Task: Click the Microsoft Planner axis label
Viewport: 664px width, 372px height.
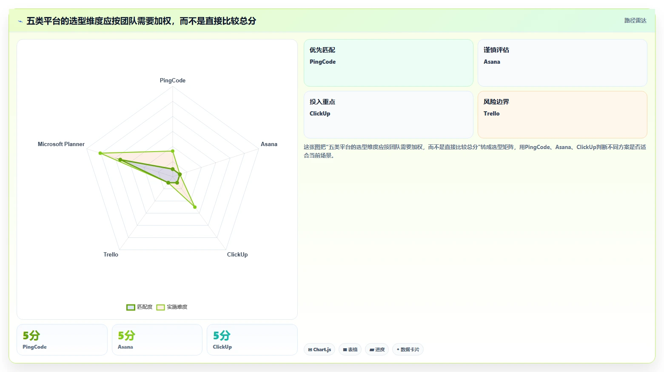Action: pos(61,144)
